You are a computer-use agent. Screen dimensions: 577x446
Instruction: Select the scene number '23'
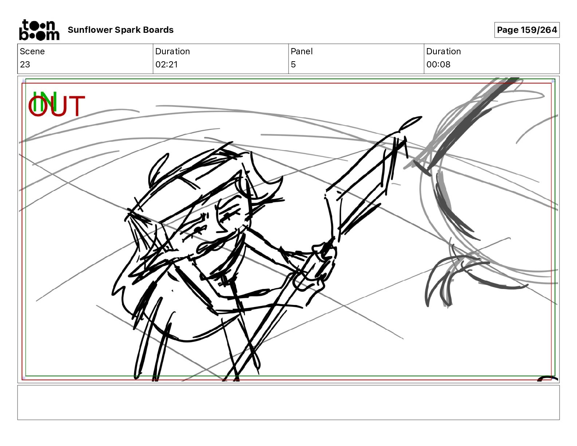pos(25,64)
